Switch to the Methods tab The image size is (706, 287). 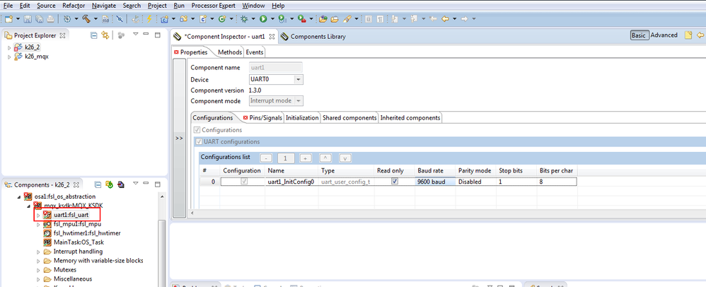point(230,52)
